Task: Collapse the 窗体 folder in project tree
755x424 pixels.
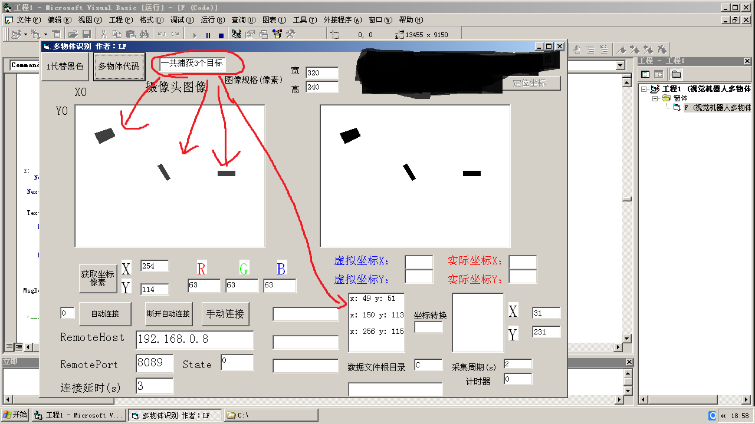Action: coord(655,99)
